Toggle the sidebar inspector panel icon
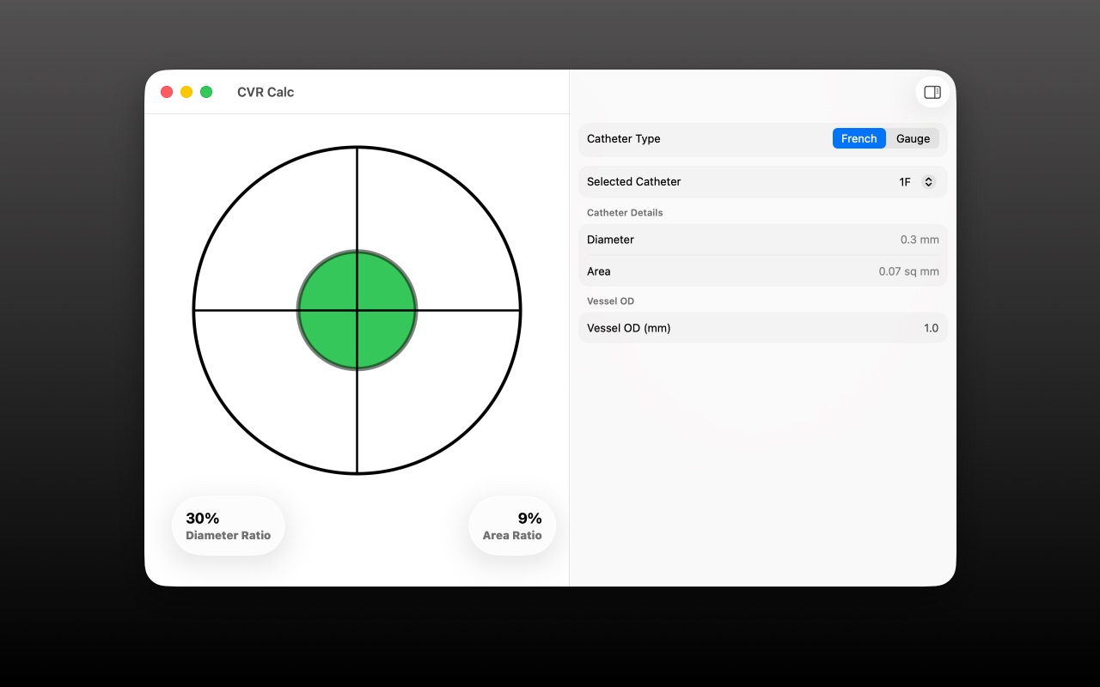1100x687 pixels. (x=932, y=92)
